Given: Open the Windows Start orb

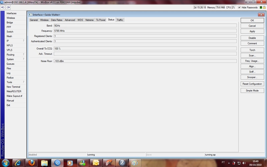Looking at the screenshot, I should [x=6, y=163].
